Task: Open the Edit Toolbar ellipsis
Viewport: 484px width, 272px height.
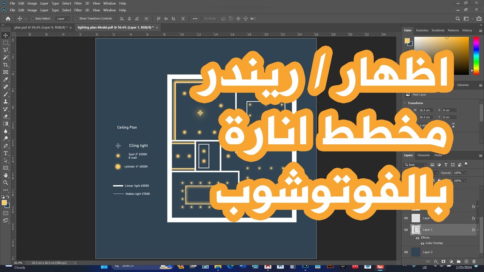Action: click(x=6, y=190)
